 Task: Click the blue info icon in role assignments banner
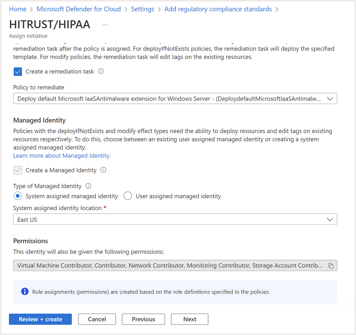(x=25, y=292)
